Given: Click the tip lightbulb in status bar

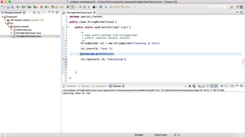Looking at the screenshot, I should [x=2, y=135].
